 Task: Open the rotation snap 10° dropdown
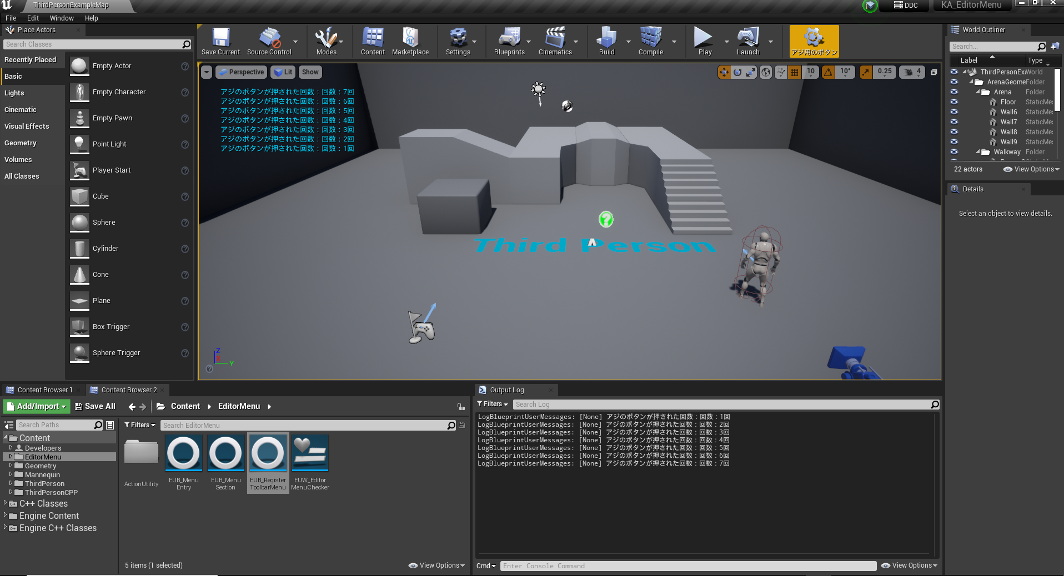pos(845,72)
